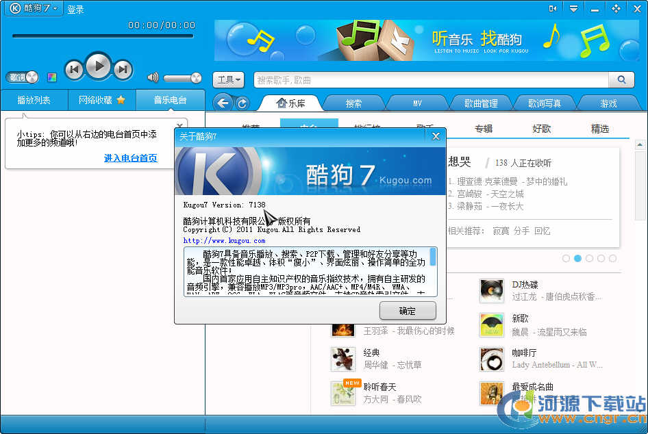Click the magnifier search button
The height and width of the screenshot is (434, 648).
pos(621,79)
